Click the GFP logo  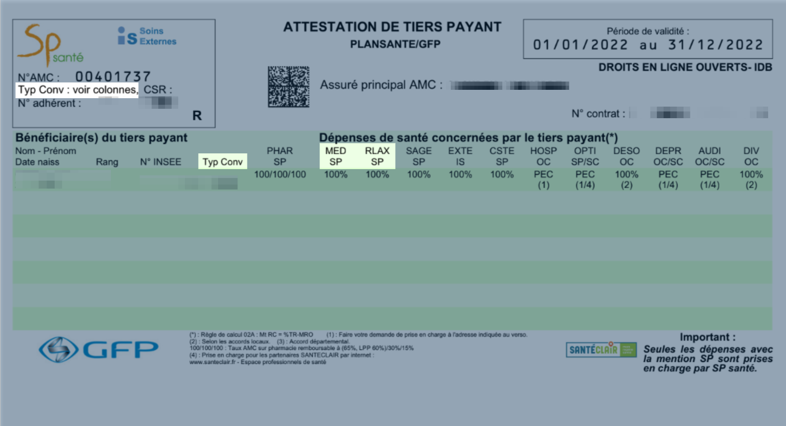(x=99, y=349)
